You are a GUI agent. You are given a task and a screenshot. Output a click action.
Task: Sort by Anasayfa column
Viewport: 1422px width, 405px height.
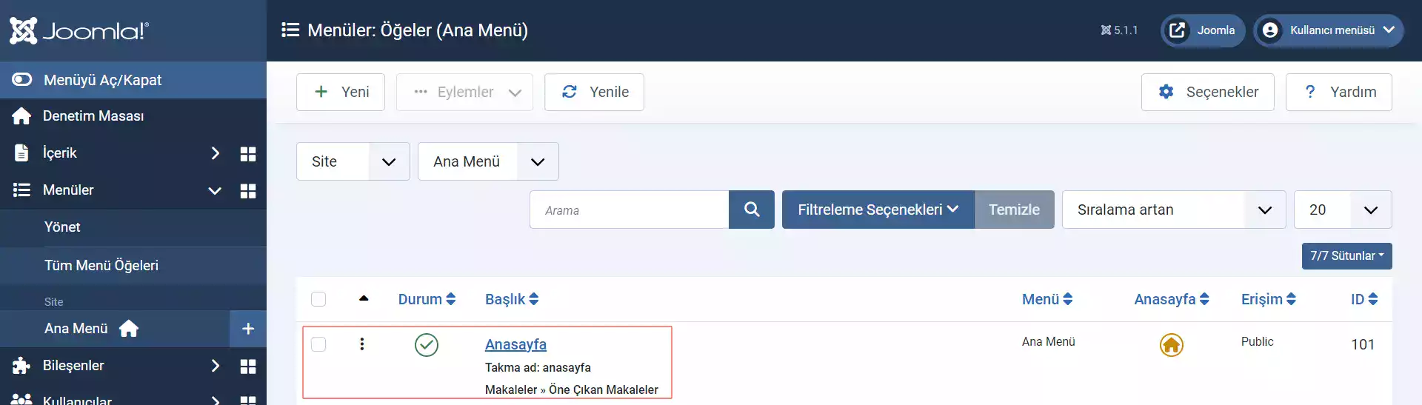pyautogui.click(x=1172, y=299)
